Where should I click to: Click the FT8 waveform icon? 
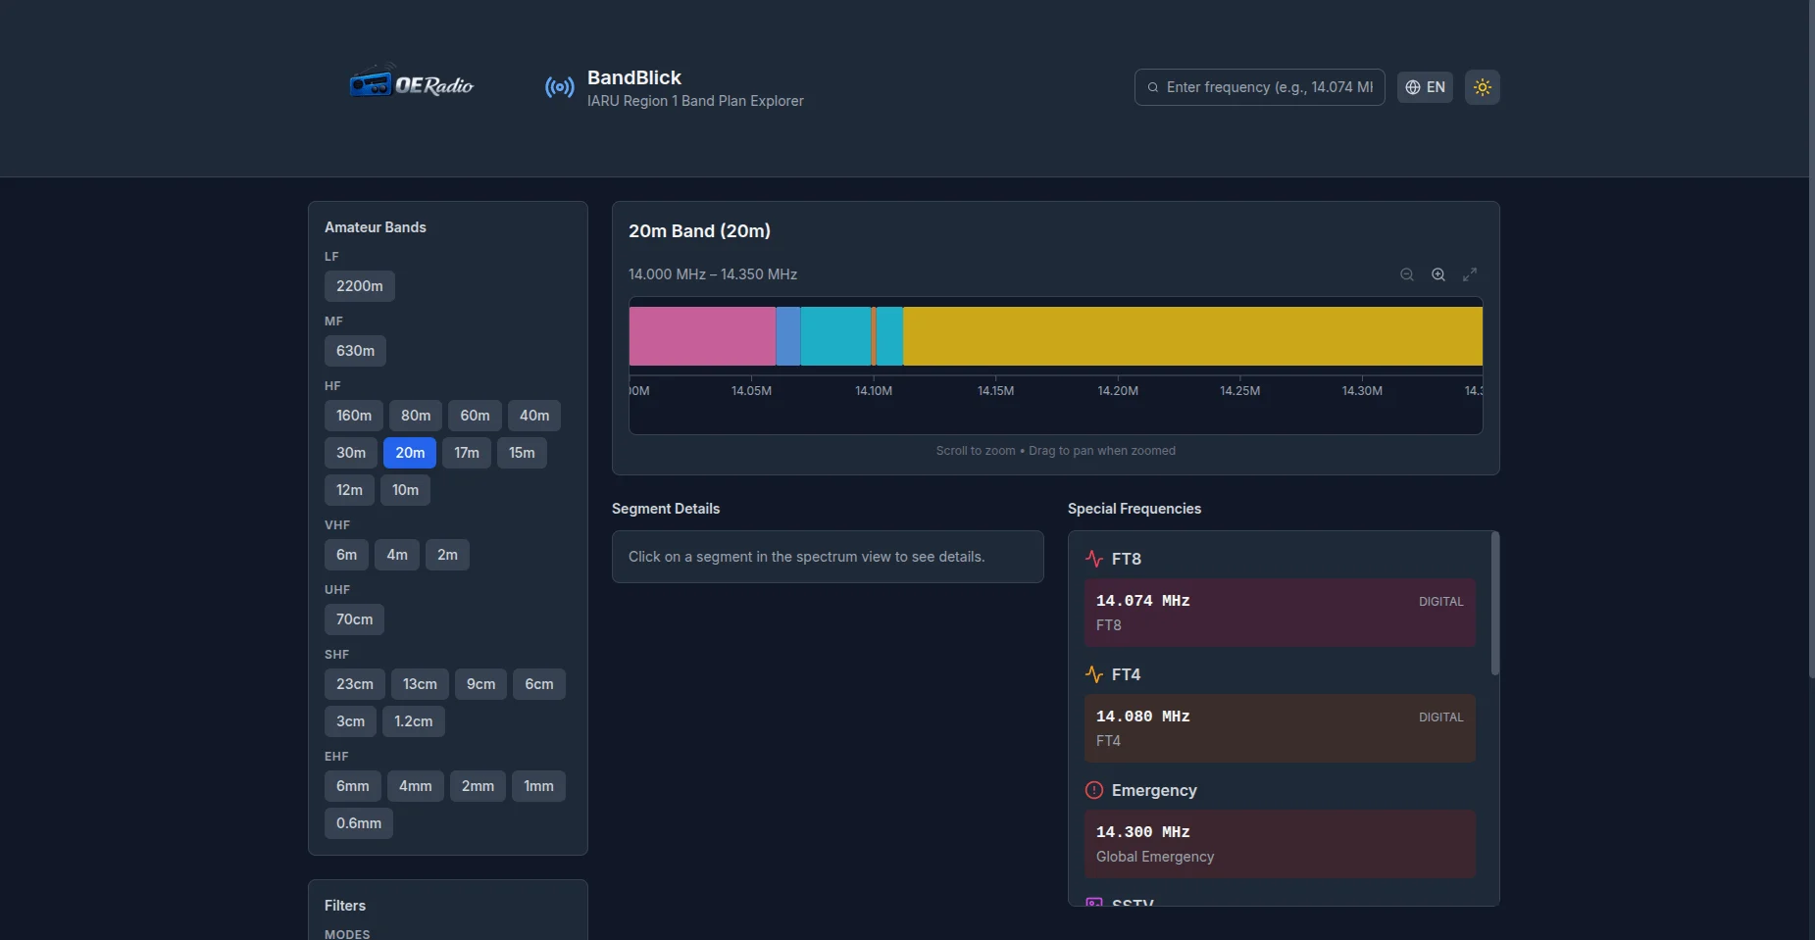[1094, 559]
